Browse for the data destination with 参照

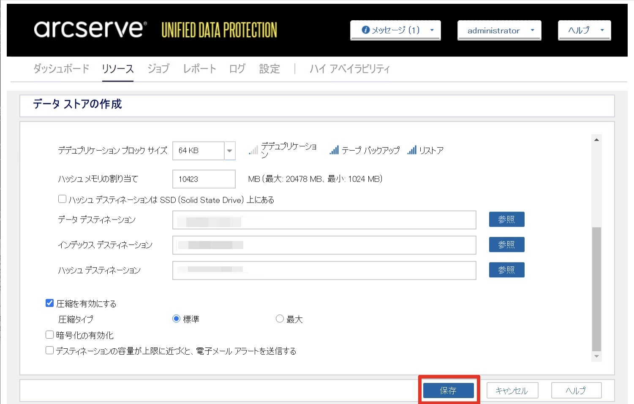(x=506, y=220)
